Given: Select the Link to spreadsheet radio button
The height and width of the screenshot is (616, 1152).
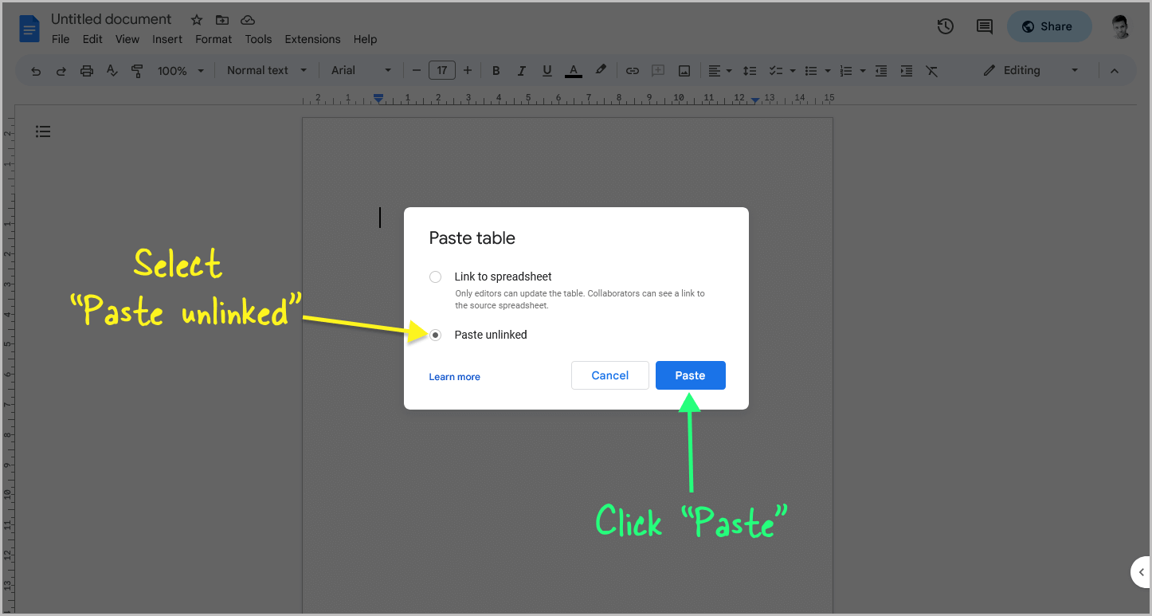Looking at the screenshot, I should 435,277.
